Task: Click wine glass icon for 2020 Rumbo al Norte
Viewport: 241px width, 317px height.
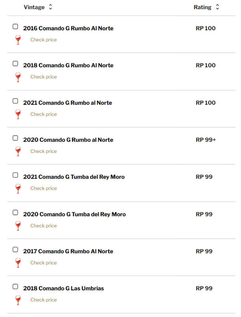Action: pos(18,151)
